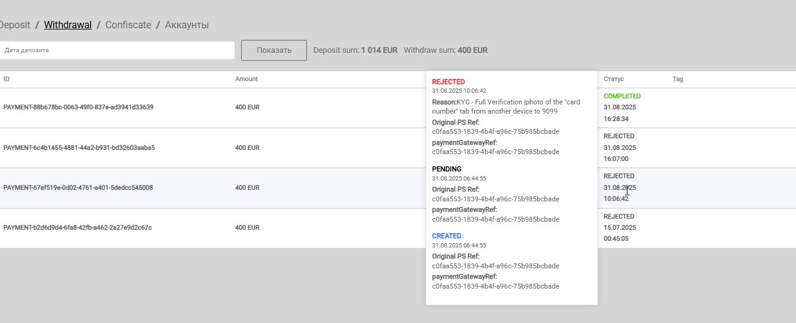Click the Показать button

point(274,50)
